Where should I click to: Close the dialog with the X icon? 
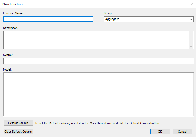tap(191, 4)
